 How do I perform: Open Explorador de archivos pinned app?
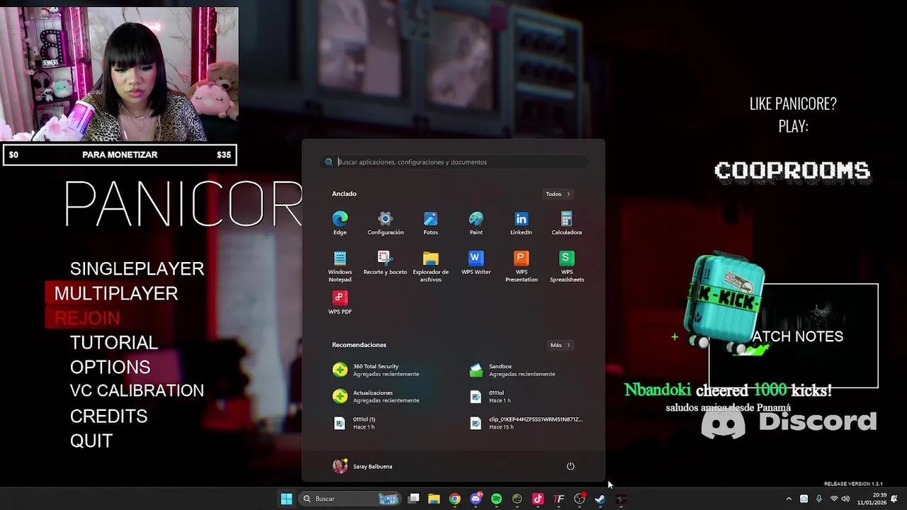click(431, 266)
